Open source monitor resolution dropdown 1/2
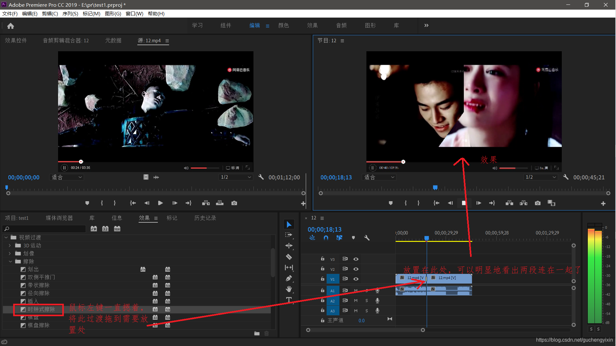The height and width of the screenshot is (346, 616). [236, 177]
